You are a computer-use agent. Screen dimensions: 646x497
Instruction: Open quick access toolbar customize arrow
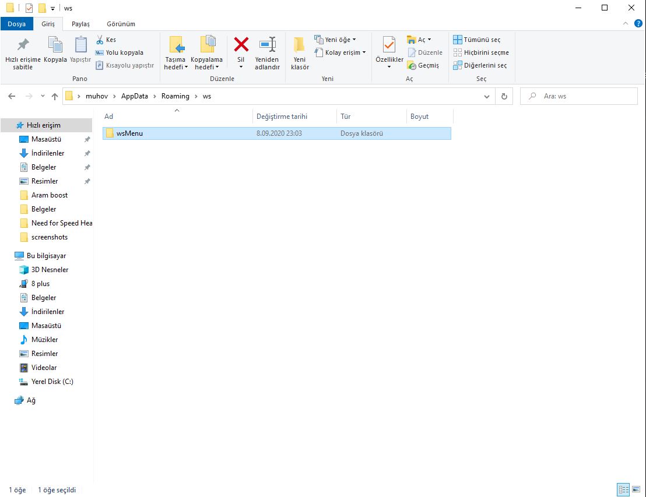pos(52,8)
